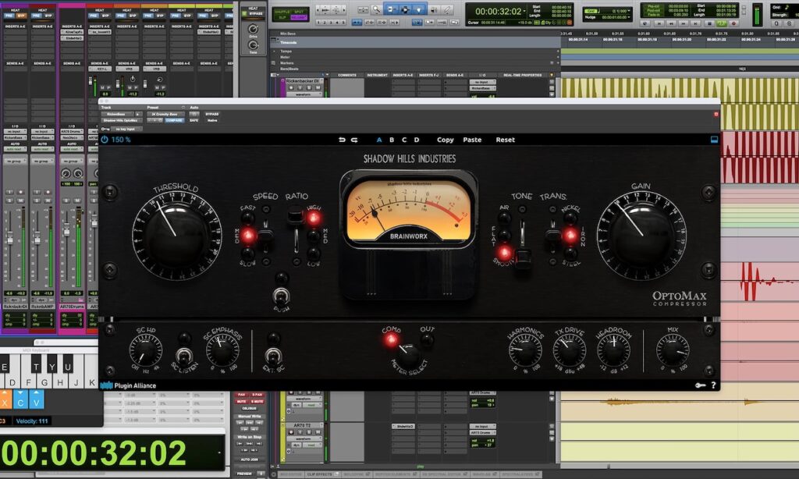Click the COMPARE button
The image size is (799, 479).
coord(174,120)
